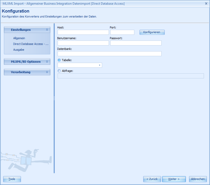This screenshot has height=185, width=210.
Task: Expand the Verarbeitung section
Action: point(27,72)
